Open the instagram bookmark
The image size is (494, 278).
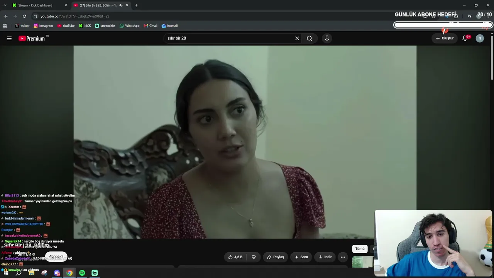43,26
